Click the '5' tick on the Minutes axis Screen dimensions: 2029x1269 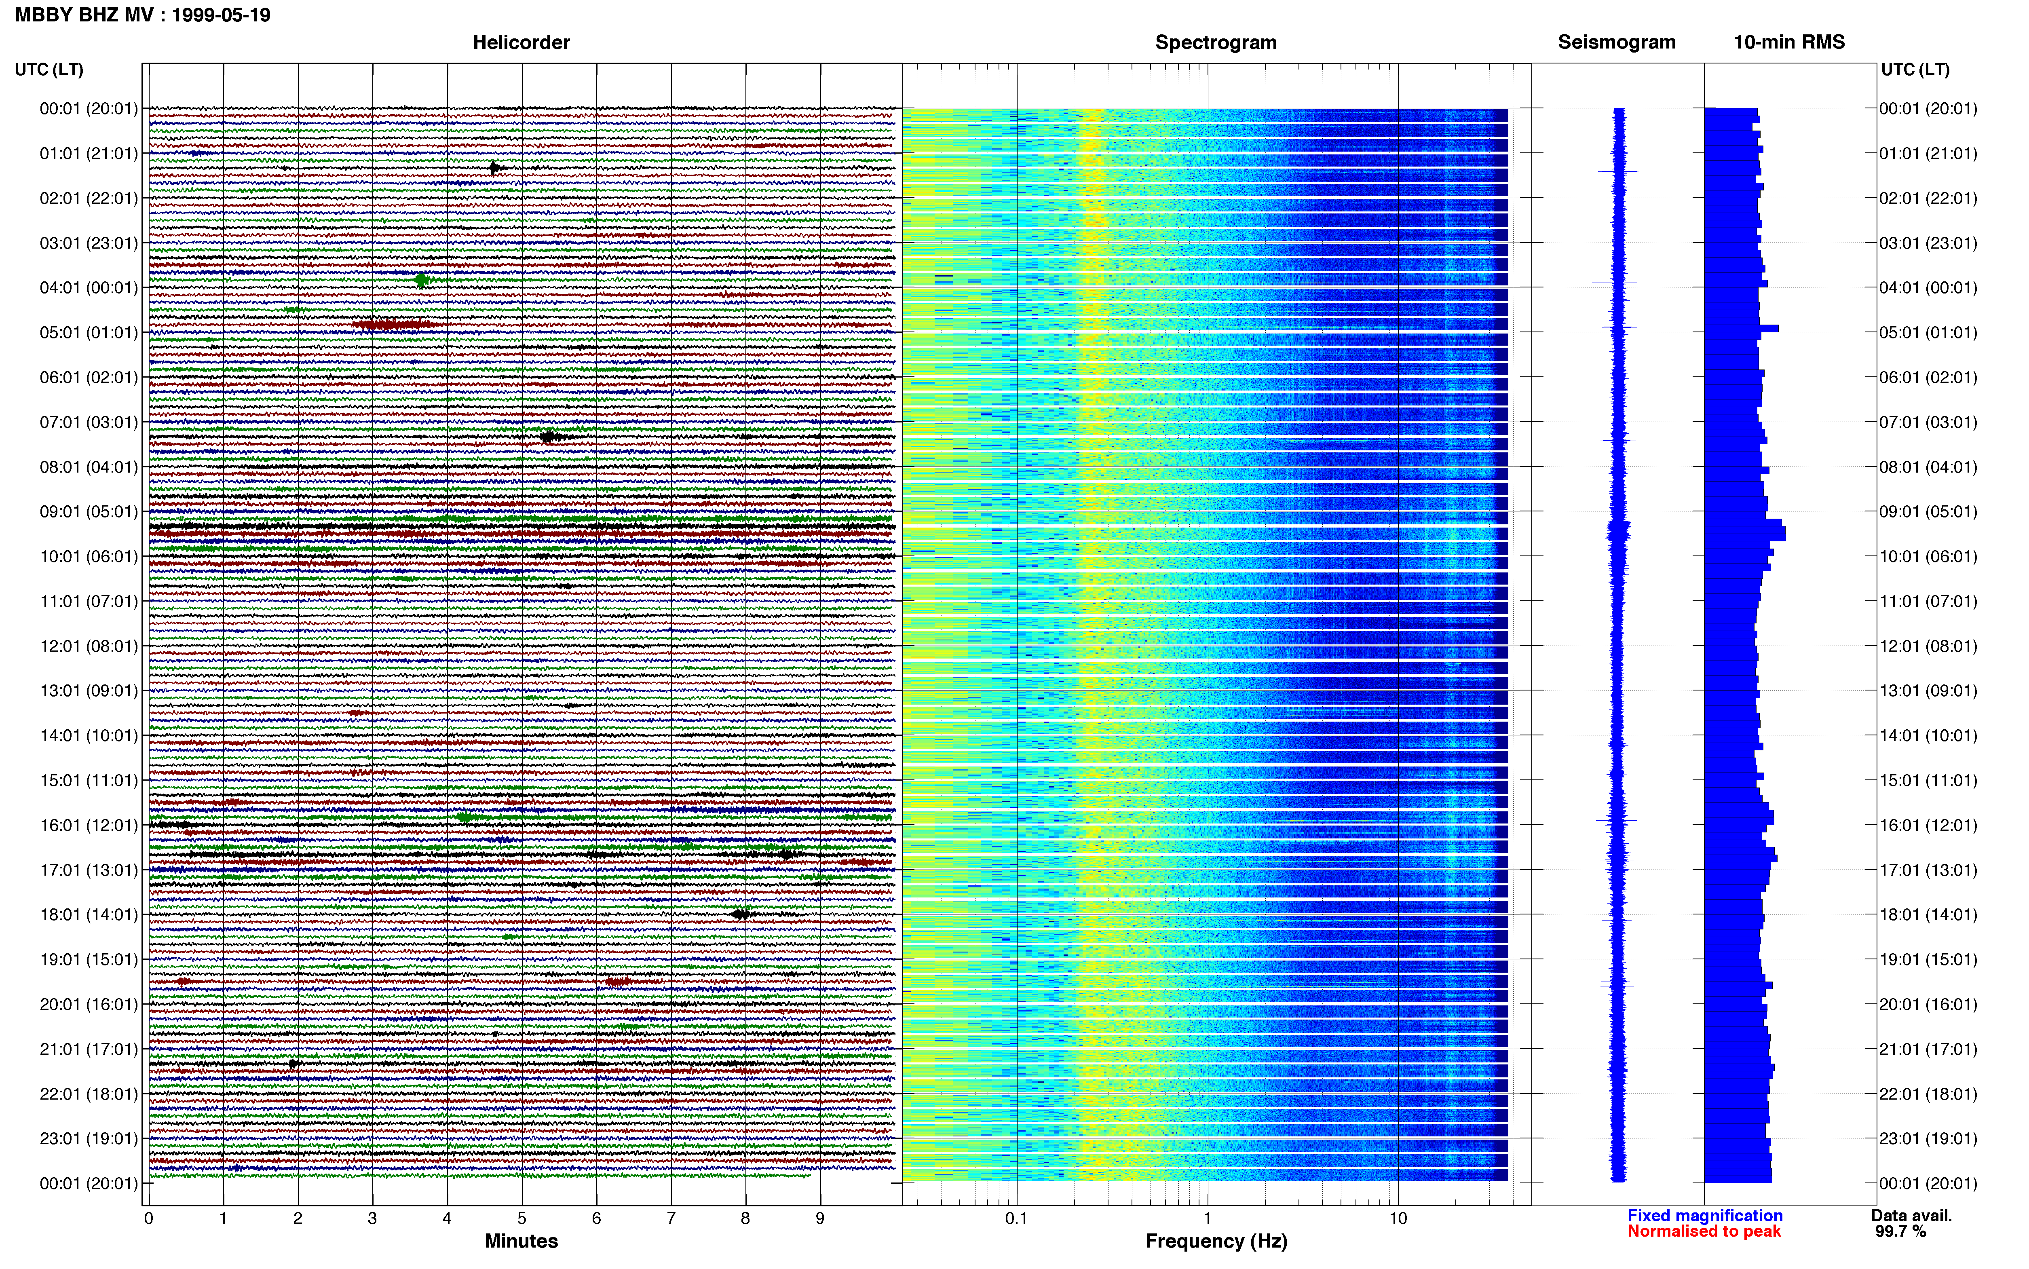[x=522, y=1218]
